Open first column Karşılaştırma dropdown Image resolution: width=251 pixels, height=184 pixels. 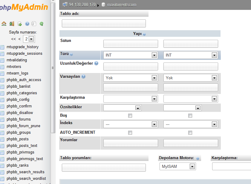[131, 99]
